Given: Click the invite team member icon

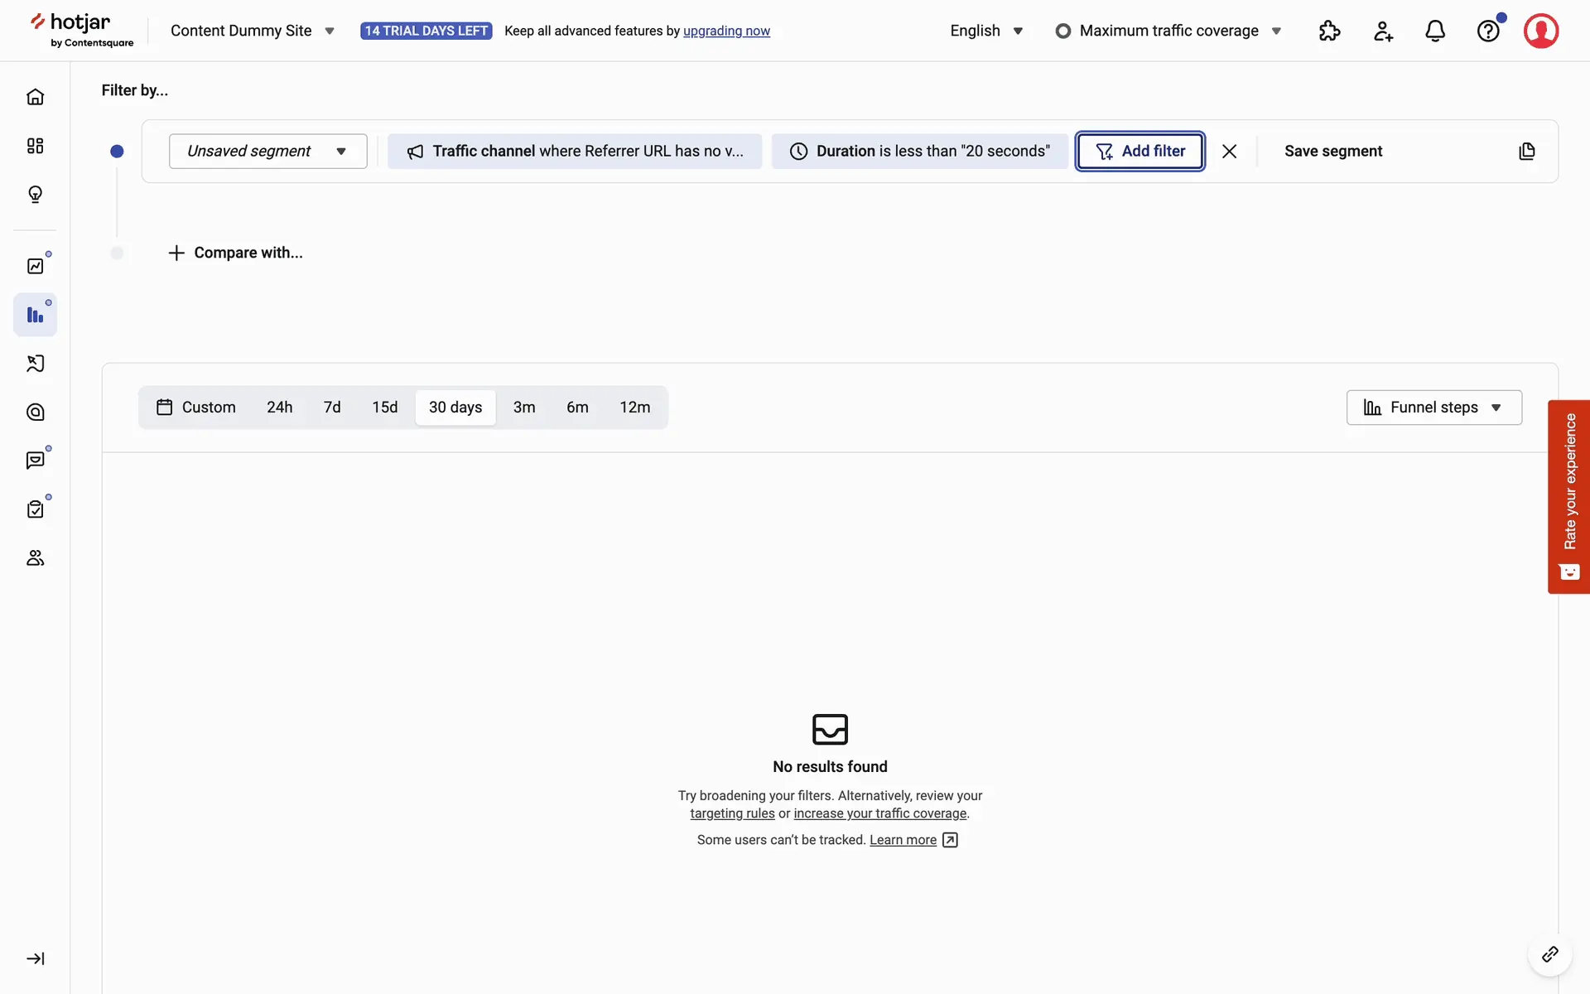Looking at the screenshot, I should click(x=1382, y=31).
